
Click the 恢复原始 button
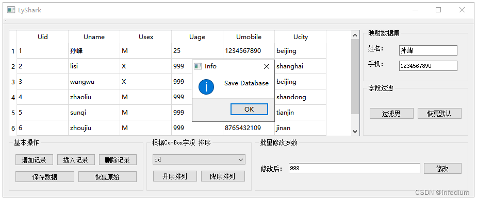click(107, 177)
